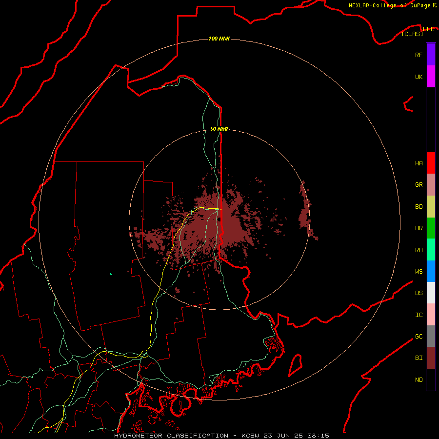Click the DS legend label
This screenshot has width=439, height=439.
419,293
